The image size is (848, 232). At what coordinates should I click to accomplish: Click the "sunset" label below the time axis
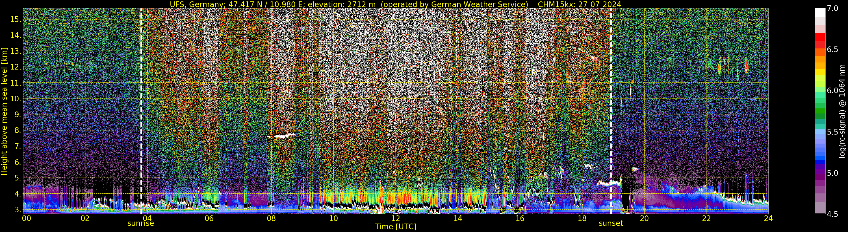(x=611, y=224)
